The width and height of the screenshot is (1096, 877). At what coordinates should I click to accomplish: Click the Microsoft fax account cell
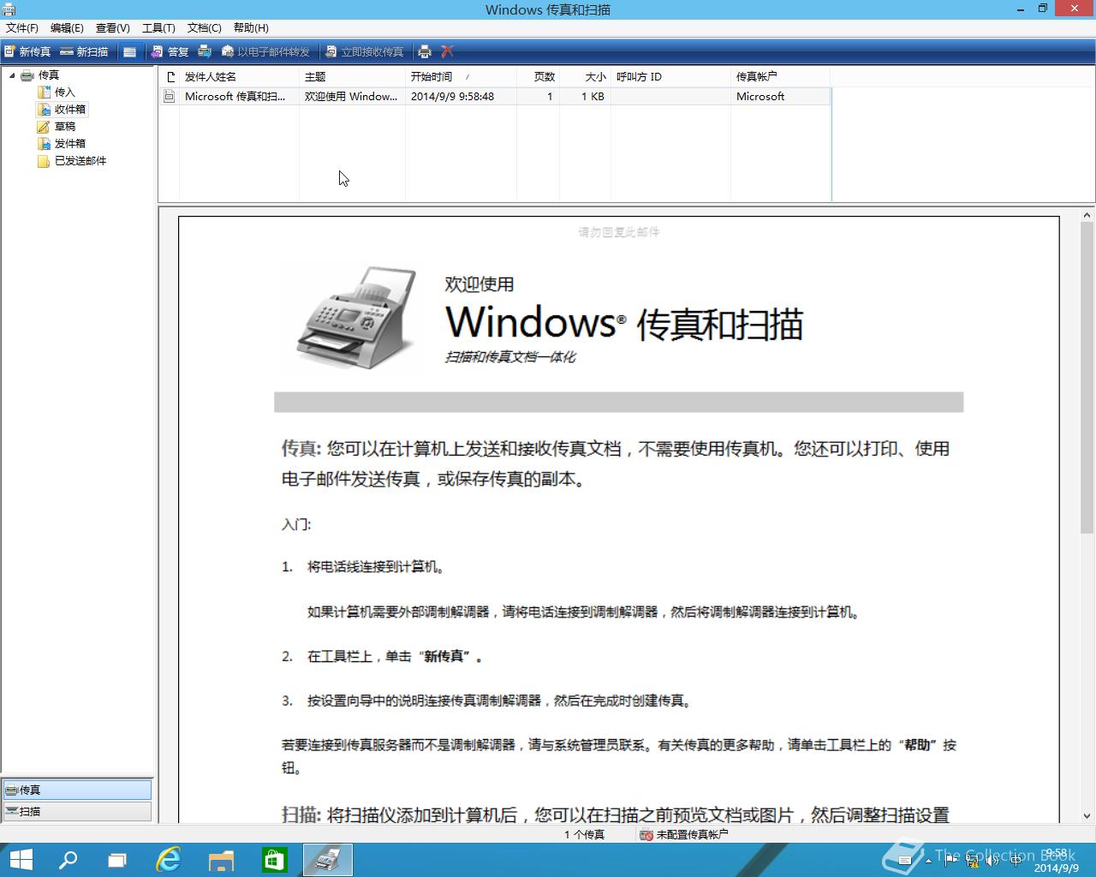pos(760,97)
